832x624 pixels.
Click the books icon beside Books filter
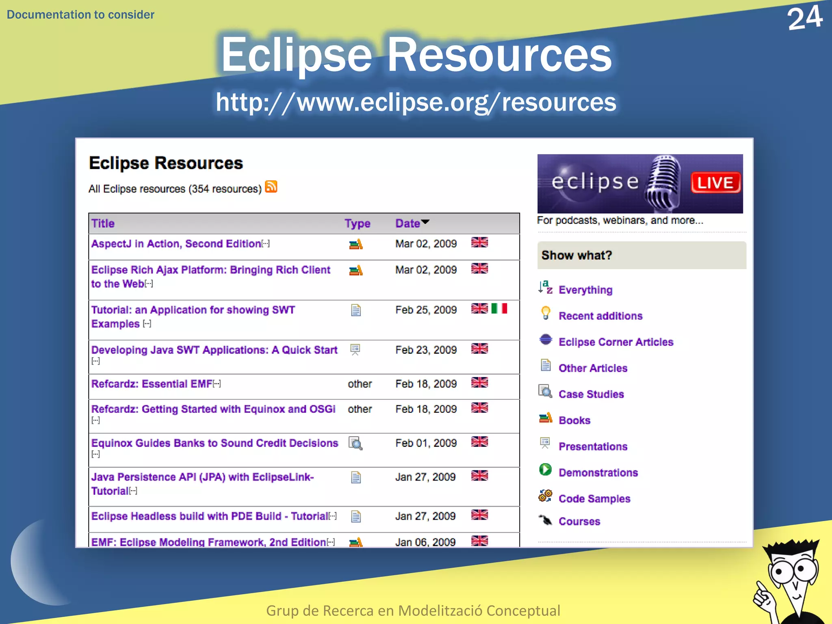tap(546, 418)
